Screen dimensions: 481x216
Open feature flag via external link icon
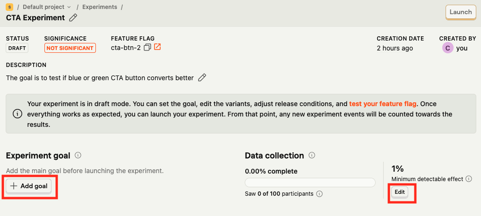157,47
